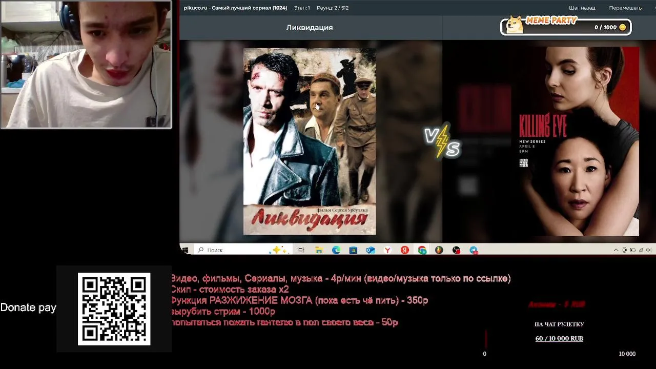Click the sparkle search highlights icon

tap(280, 250)
